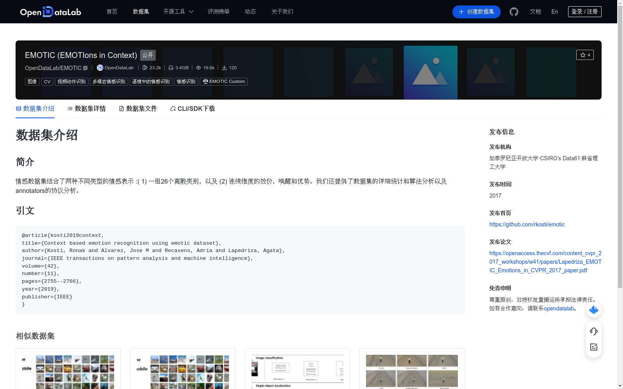Star the EMOTIC dataset

point(585,55)
